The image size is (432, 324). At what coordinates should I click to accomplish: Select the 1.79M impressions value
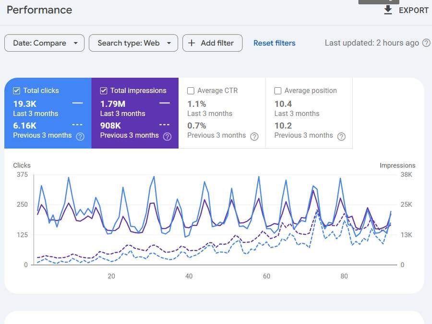click(x=113, y=104)
